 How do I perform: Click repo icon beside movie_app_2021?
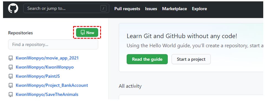pyautogui.click(x=11, y=58)
